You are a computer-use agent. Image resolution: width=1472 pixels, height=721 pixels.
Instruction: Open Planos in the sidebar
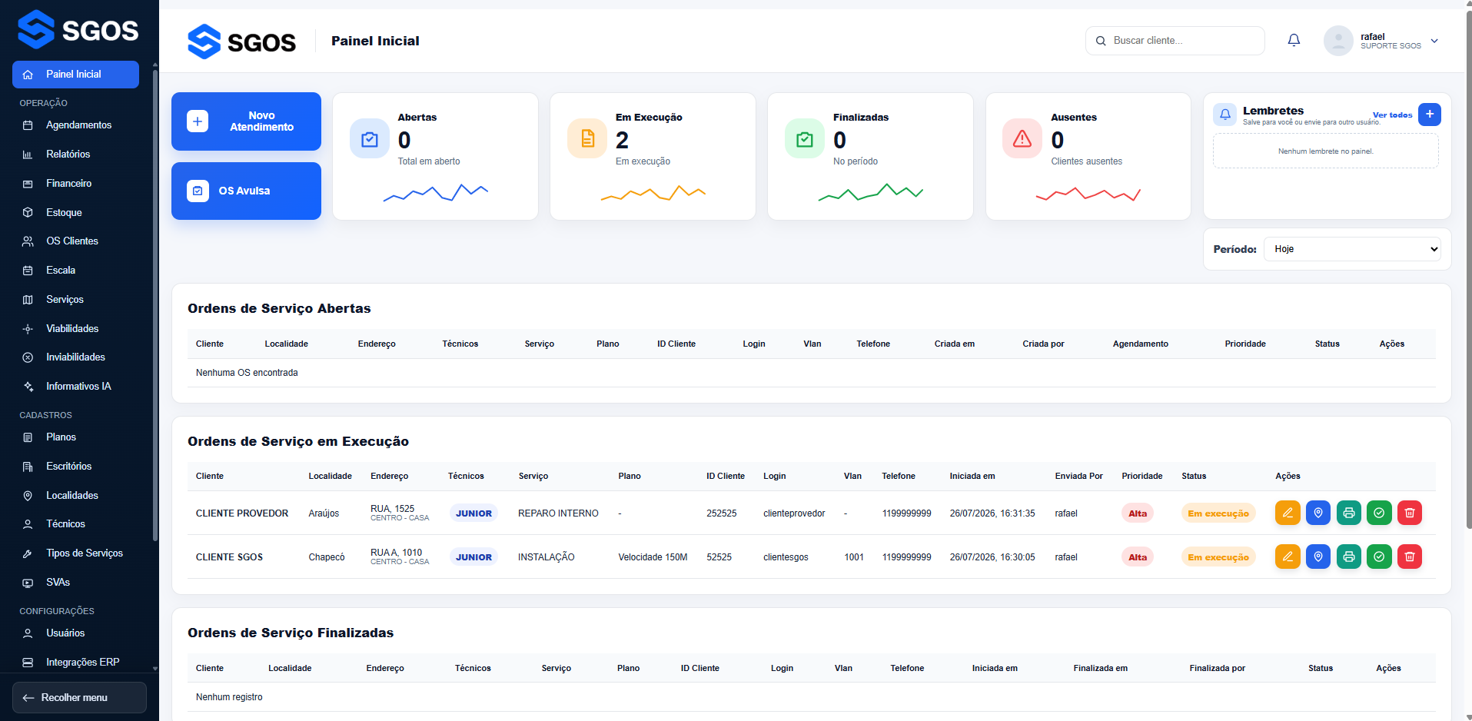pyautogui.click(x=75, y=437)
